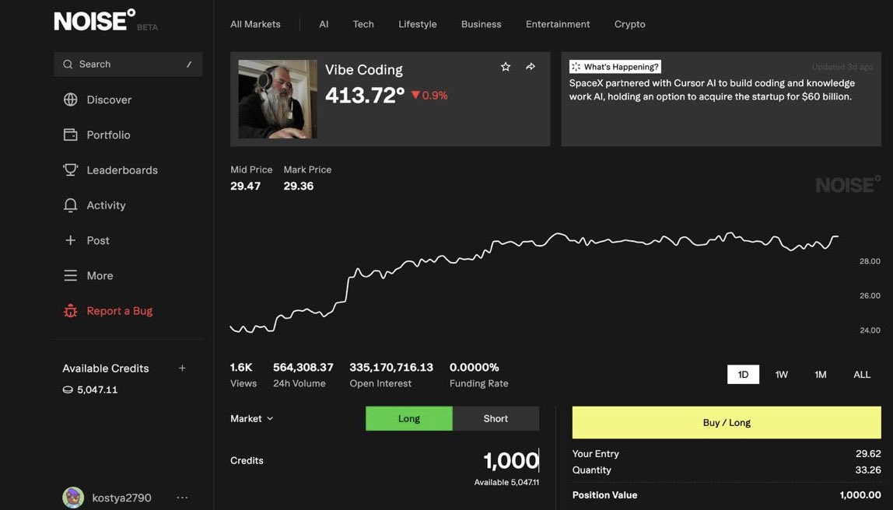Select the All Markets tab
Image resolution: width=893 pixels, height=510 pixels.
[x=255, y=24]
